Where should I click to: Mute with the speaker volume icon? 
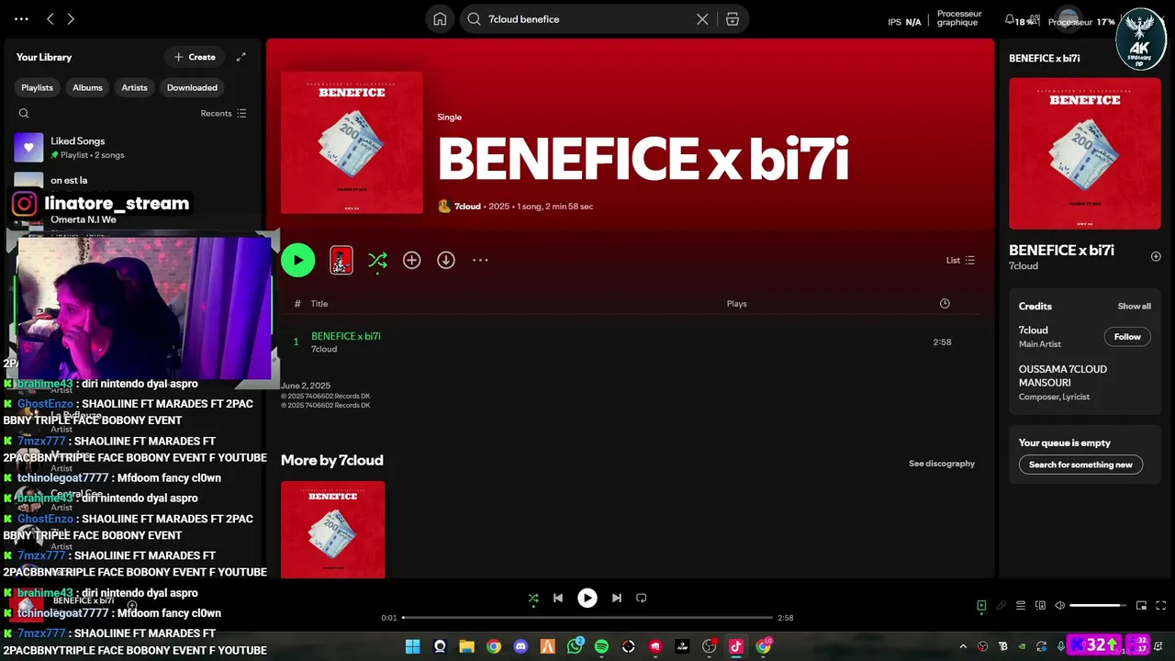click(1059, 606)
